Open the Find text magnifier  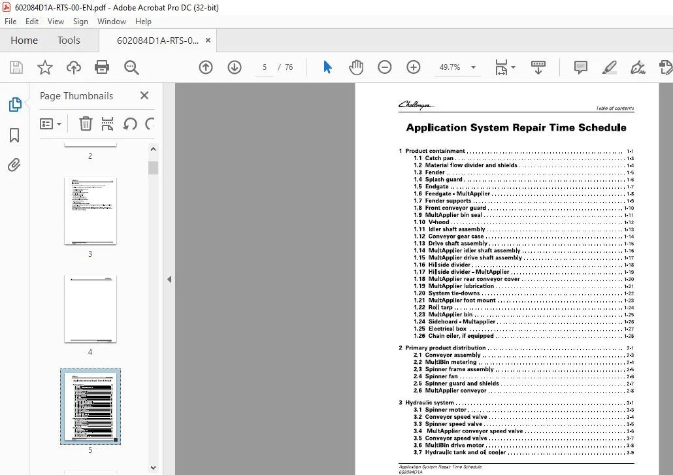click(x=131, y=67)
